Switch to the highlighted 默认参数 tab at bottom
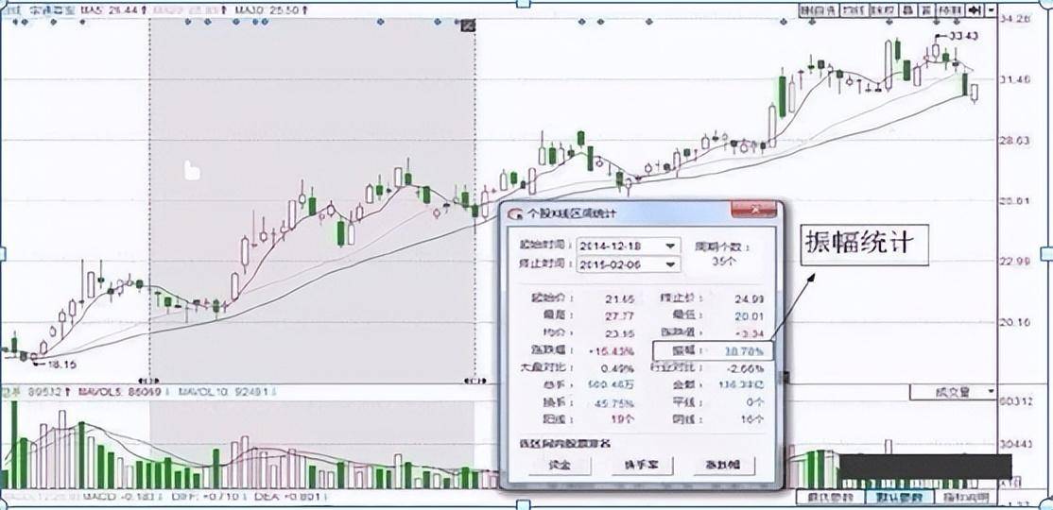The height and width of the screenshot is (510, 1053). 900,497
